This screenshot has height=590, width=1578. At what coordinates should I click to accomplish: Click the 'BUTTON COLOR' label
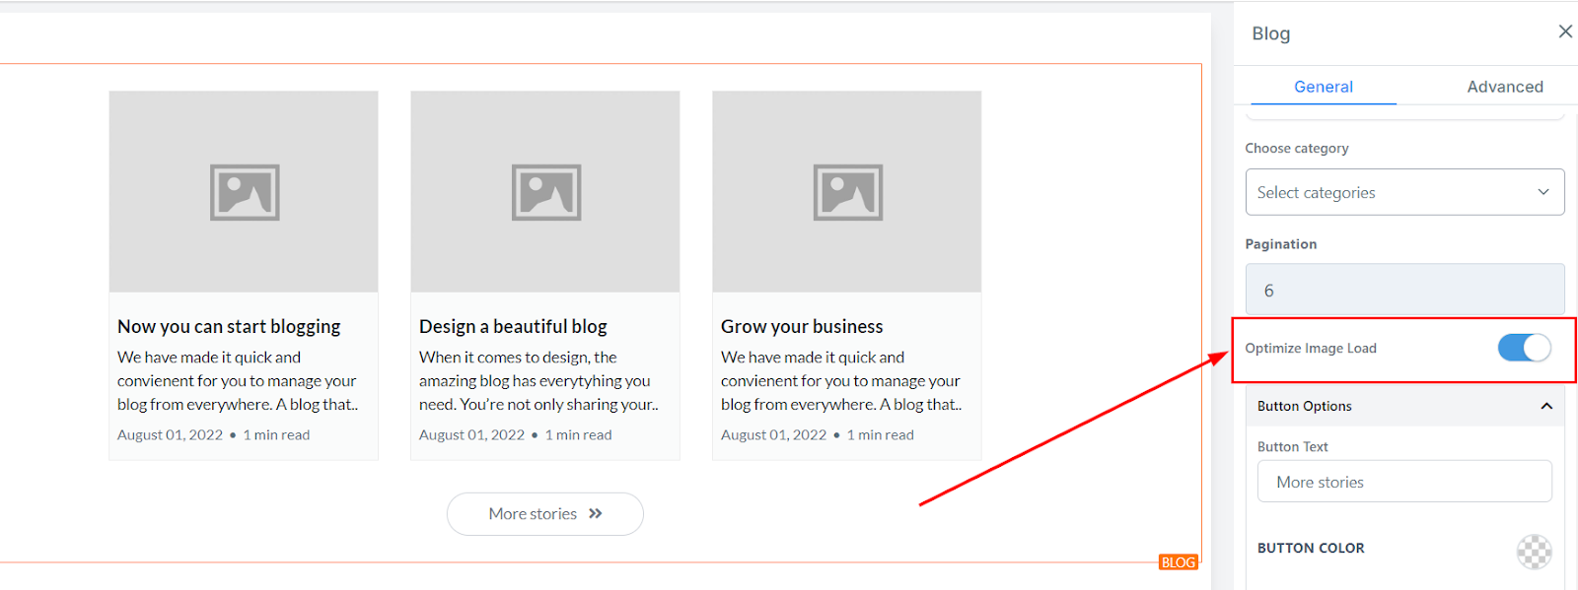(x=1311, y=548)
